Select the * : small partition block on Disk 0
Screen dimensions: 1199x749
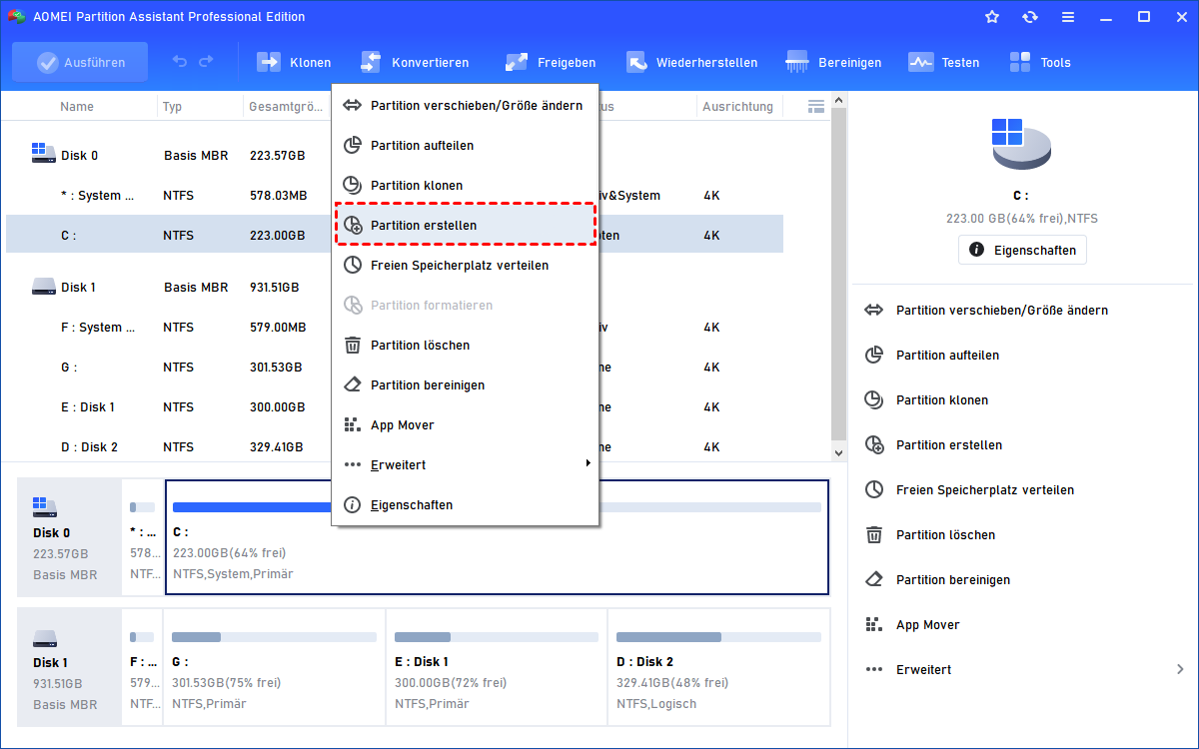click(x=143, y=537)
